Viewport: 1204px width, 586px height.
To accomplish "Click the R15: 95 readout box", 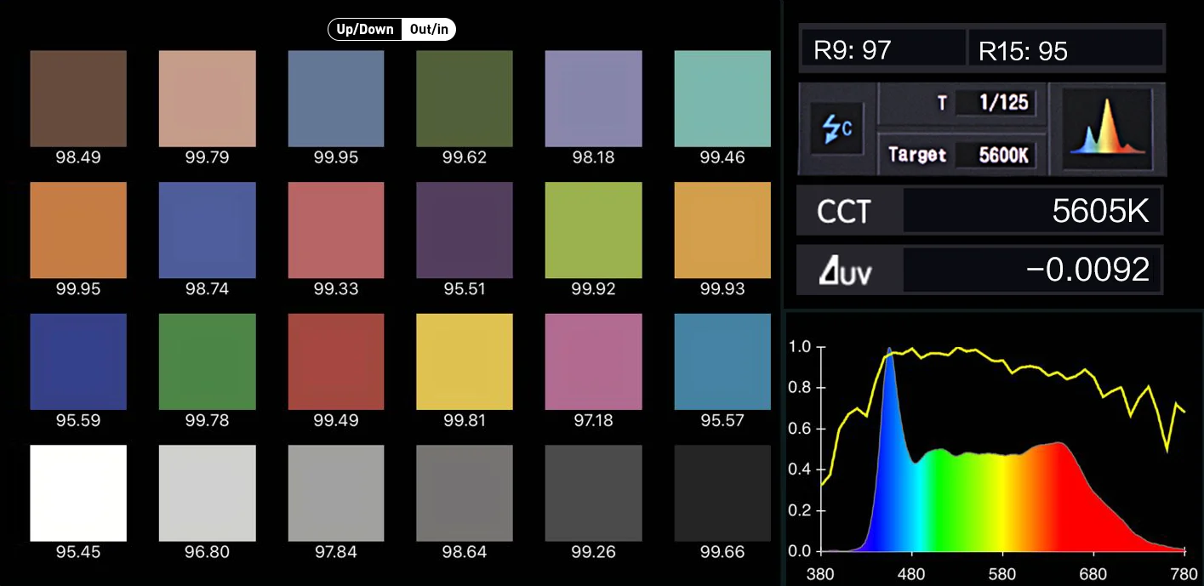I will pos(1065,50).
